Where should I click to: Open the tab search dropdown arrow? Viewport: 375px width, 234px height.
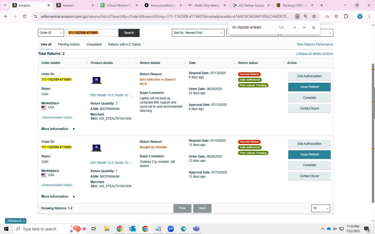(x=5, y=5)
